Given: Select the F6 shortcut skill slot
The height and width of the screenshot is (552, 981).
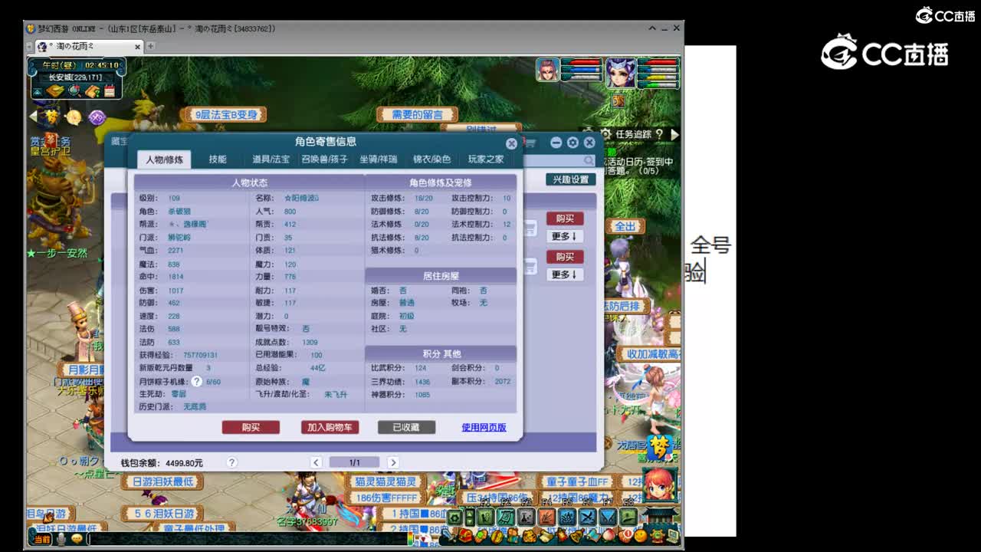Looking at the screenshot, I should click(x=587, y=517).
